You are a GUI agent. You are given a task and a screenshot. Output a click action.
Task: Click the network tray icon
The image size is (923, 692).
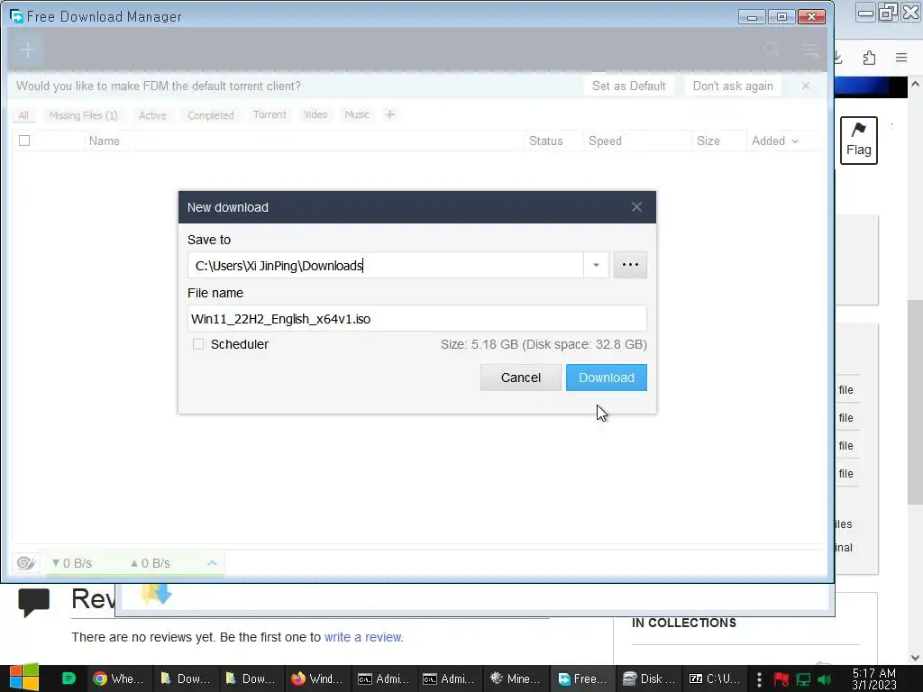pos(803,679)
